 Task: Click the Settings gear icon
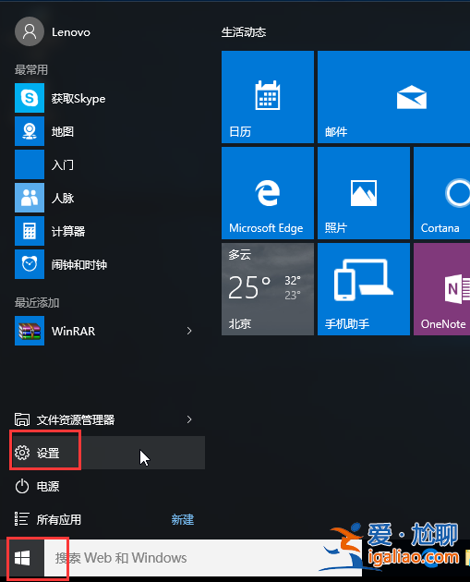22,453
